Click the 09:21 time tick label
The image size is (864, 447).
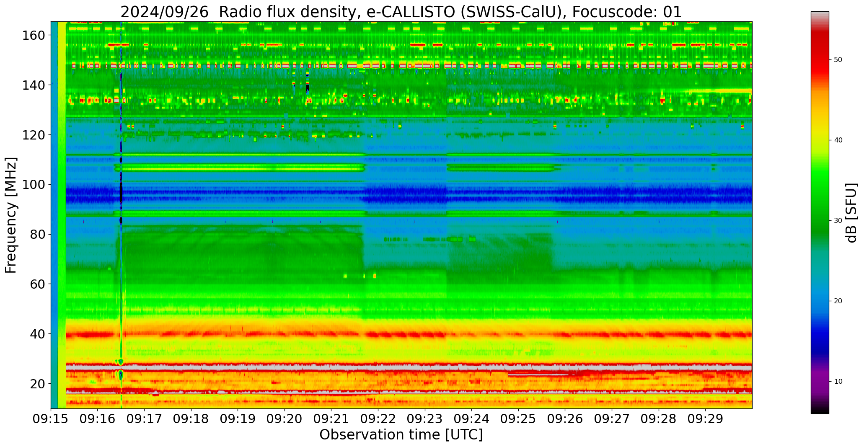pos(331,419)
